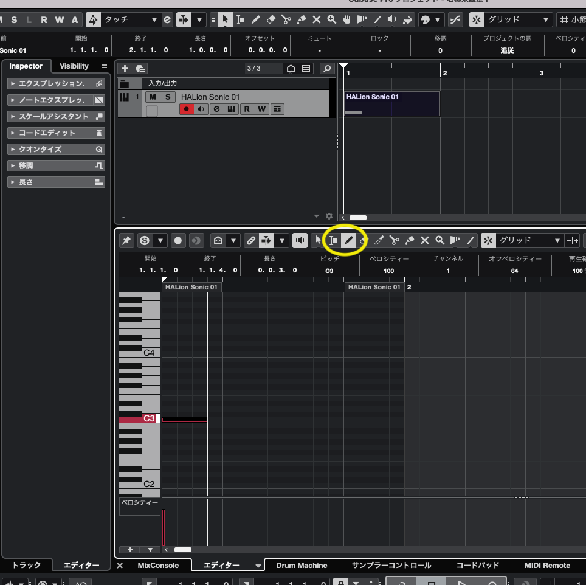This screenshot has width=586, height=585.
Task: Switch to the Inspector tab
Action: (26, 66)
